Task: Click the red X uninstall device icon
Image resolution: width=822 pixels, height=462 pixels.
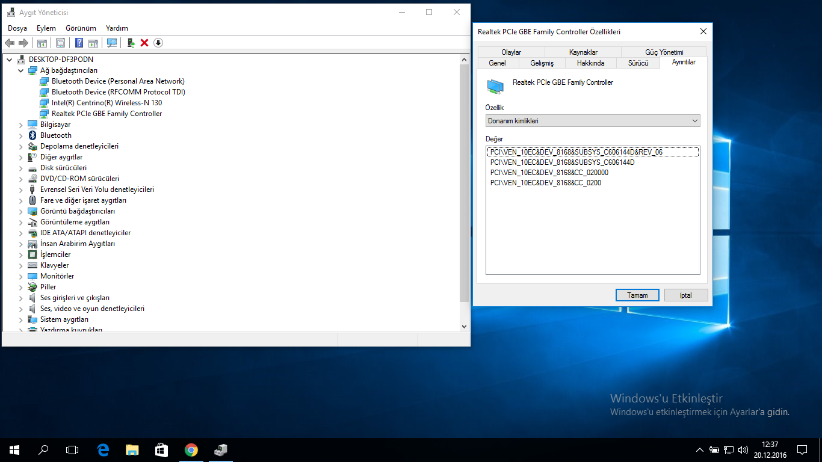Action: coord(144,43)
